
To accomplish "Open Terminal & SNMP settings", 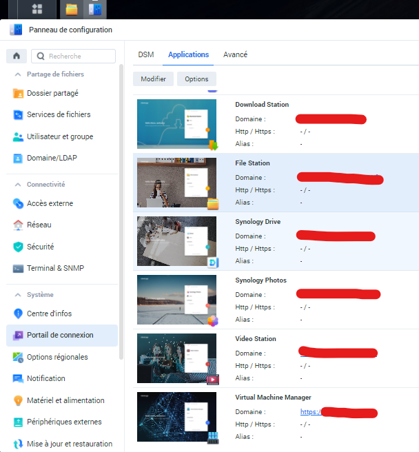I will coord(54,268).
